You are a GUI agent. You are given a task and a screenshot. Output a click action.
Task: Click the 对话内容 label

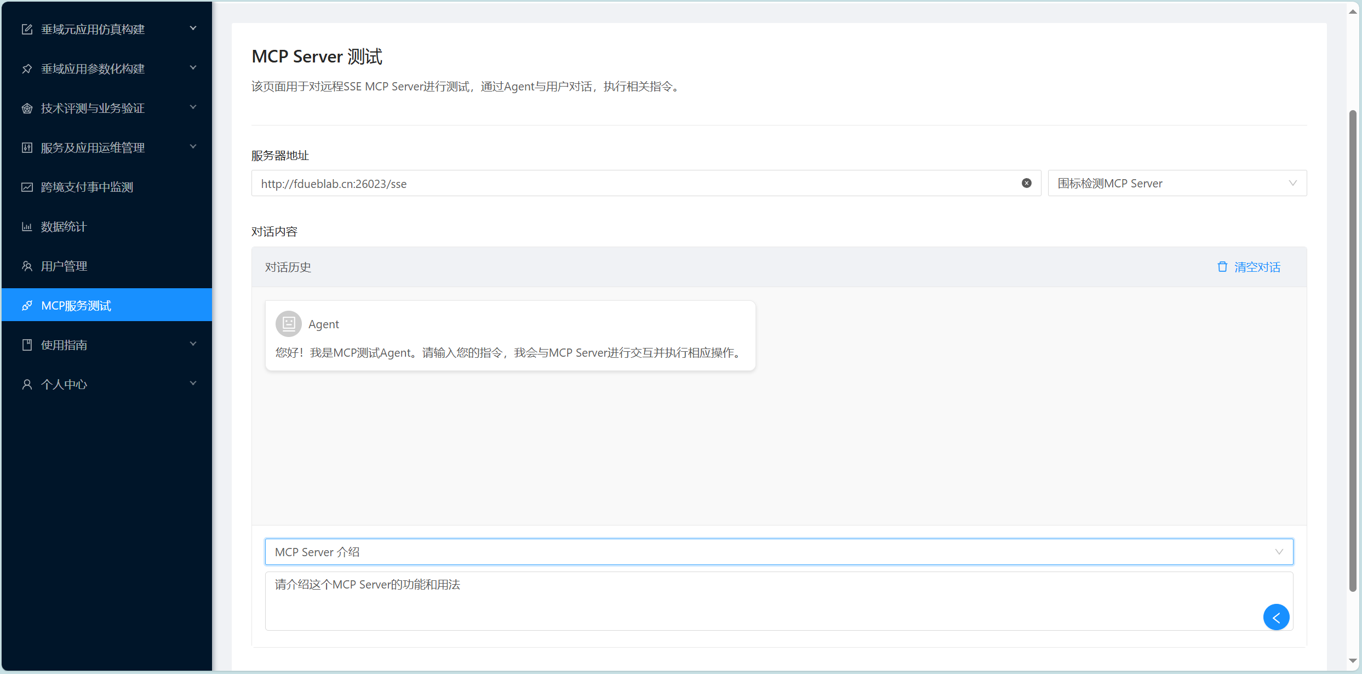click(x=274, y=231)
